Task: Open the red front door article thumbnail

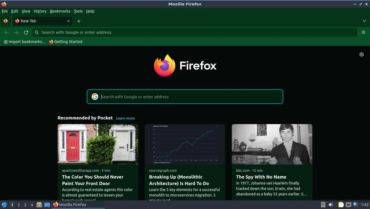Action: (x=98, y=144)
